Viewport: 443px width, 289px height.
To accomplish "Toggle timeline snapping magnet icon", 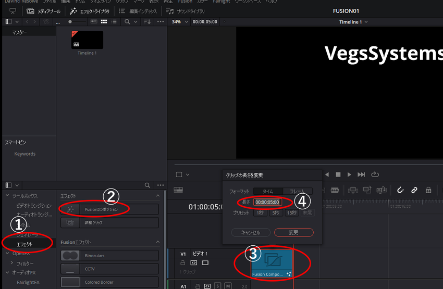I will (400, 190).
